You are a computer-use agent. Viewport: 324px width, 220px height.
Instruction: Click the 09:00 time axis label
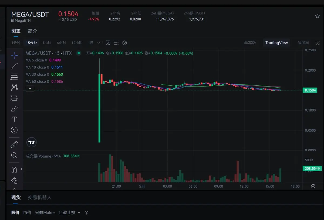219,186
